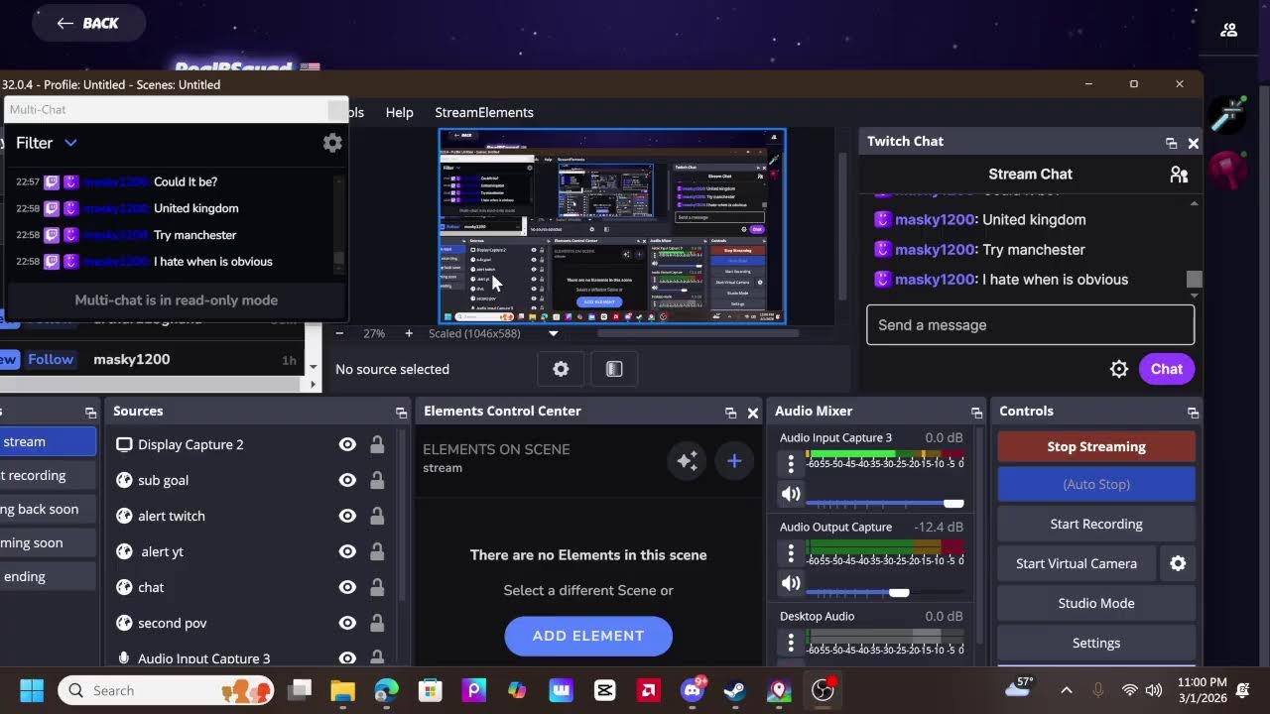Open Discord from the taskbar
Screen dimensions: 1270x714
(x=693, y=690)
